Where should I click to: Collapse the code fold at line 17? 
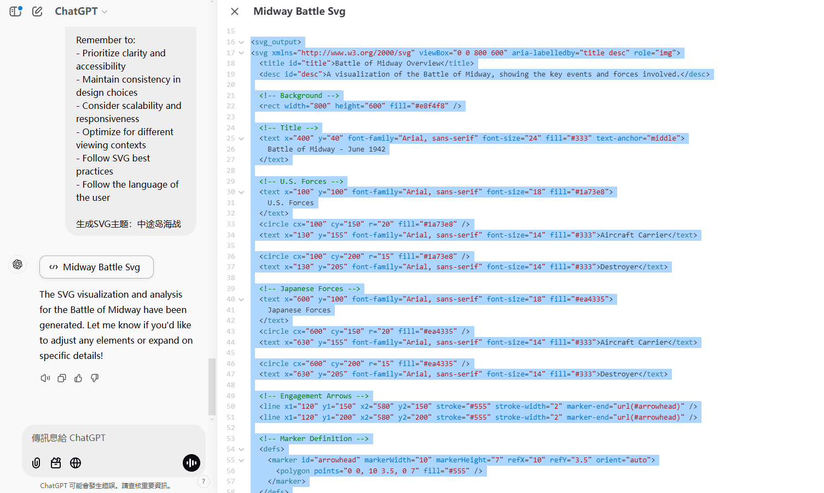tap(241, 53)
